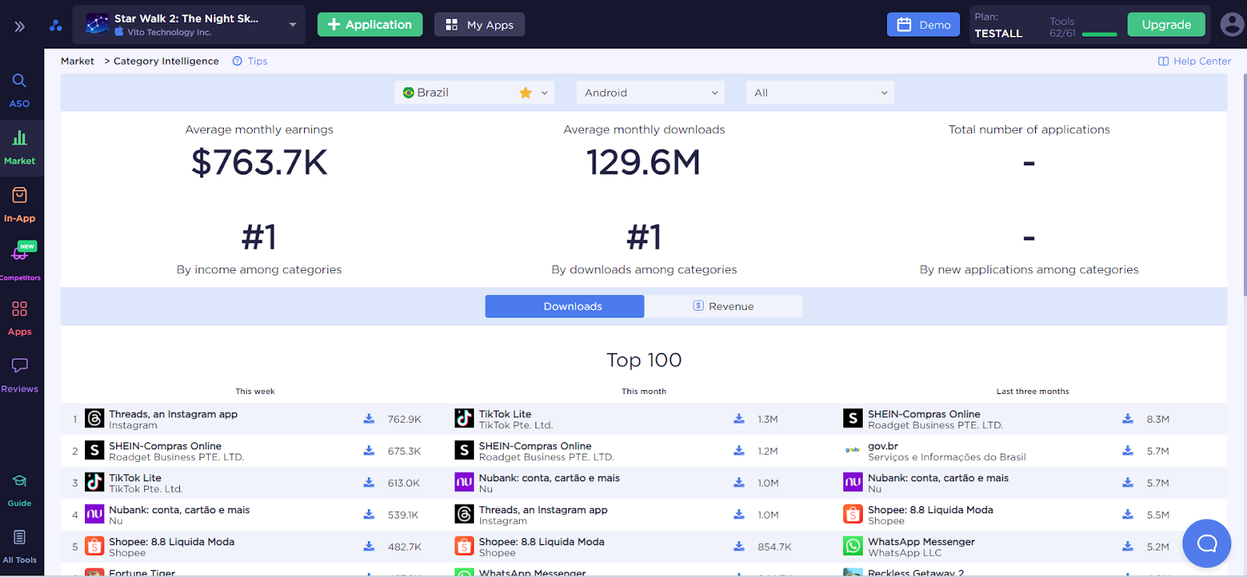
Task: Open the Brazil country dropdown
Action: [474, 93]
